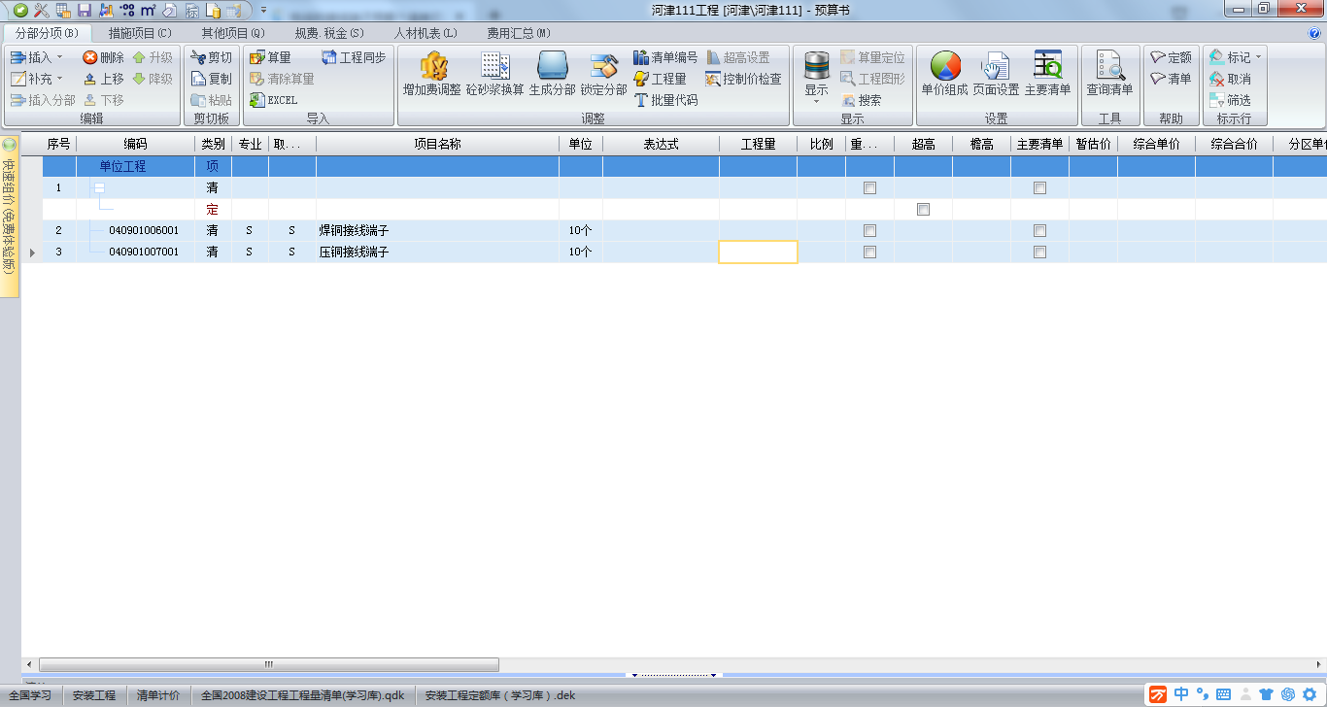This screenshot has height=707, width=1327.
Task: Click the red 删除 delete button
Action: [103, 57]
